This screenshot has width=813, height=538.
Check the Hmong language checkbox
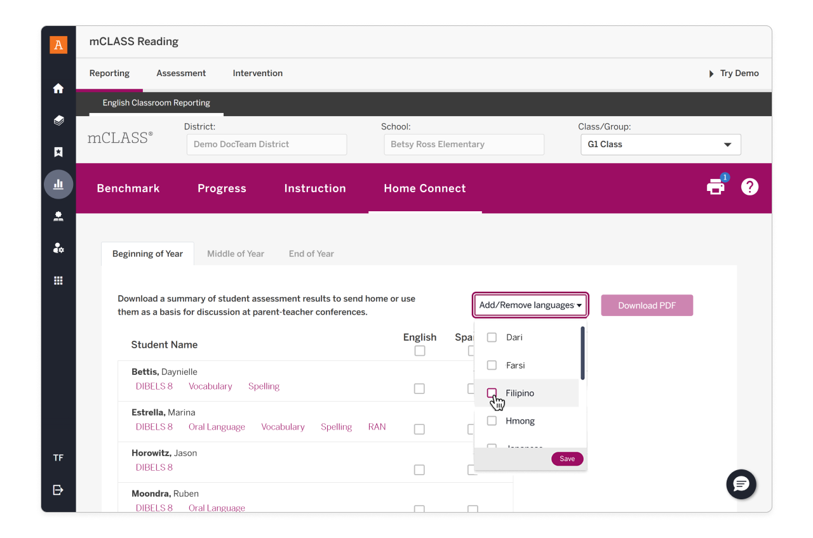[492, 421]
